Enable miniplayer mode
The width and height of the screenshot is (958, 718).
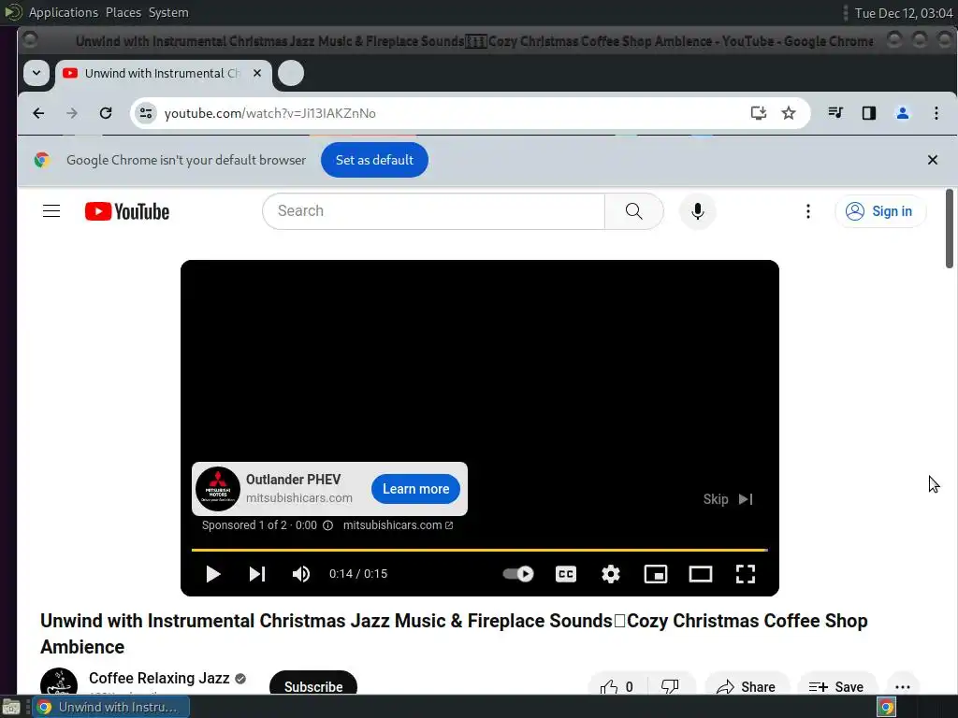656,574
